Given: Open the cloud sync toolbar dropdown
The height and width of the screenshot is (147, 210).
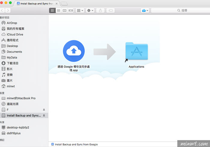Looking at the screenshot, I should pos(145,10).
